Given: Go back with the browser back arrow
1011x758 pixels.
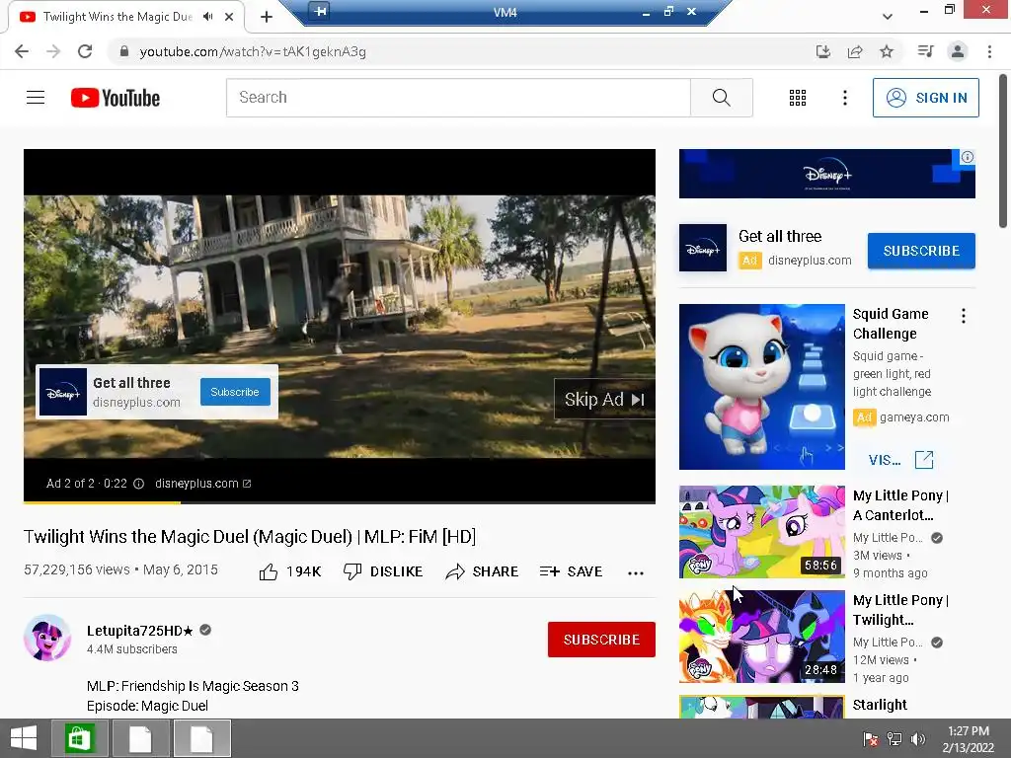Looking at the screenshot, I should coord(22,51).
